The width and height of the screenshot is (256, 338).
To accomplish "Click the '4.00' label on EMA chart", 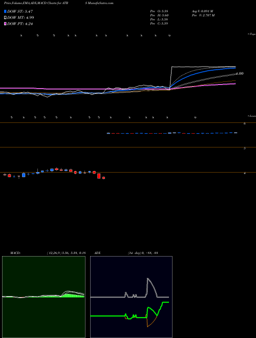I will click(x=239, y=74).
